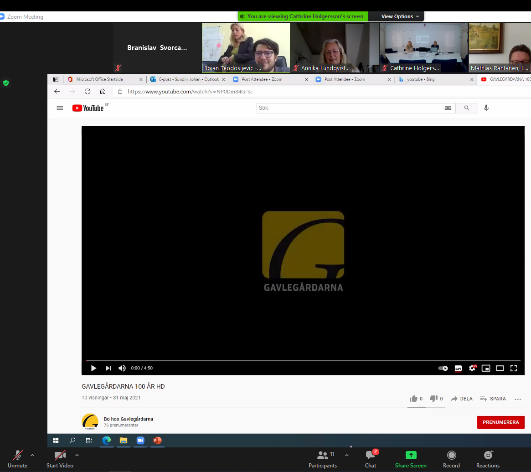Viewport: 531px width, 472px height.
Task: Play the Gavlegårdarna video
Action: (x=93, y=368)
